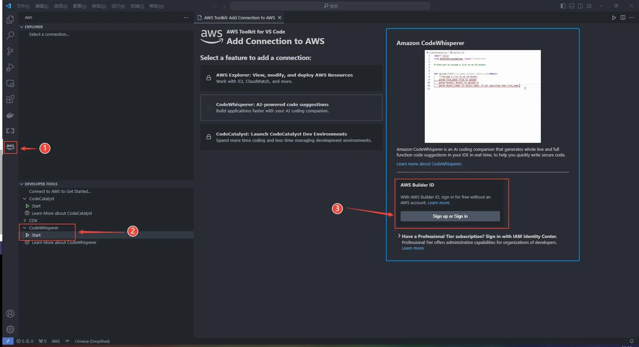This screenshot has width=639, height=347.
Task: Open Learn more link under Professional Tier
Action: (413, 248)
